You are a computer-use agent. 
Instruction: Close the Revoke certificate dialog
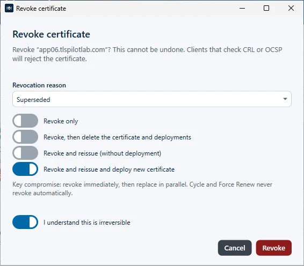291,9
